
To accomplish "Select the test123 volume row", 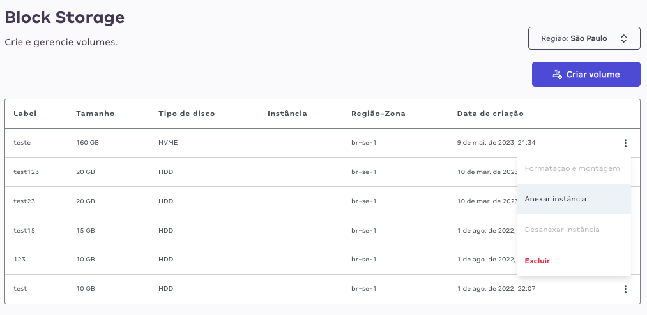I will point(260,172).
